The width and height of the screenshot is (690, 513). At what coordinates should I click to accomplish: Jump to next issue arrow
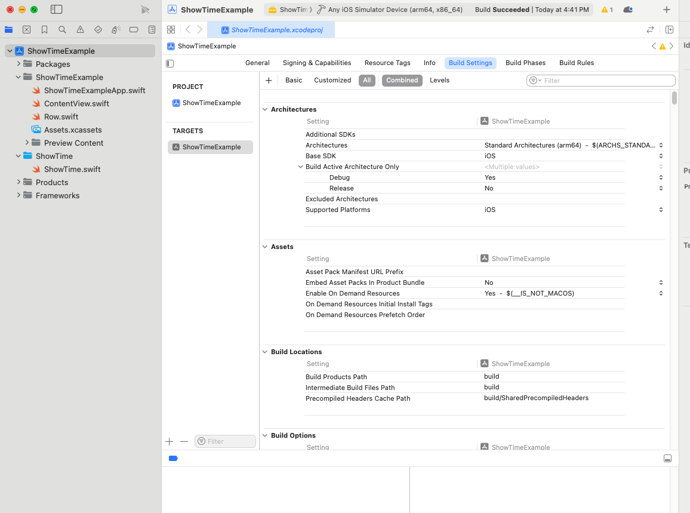point(671,46)
